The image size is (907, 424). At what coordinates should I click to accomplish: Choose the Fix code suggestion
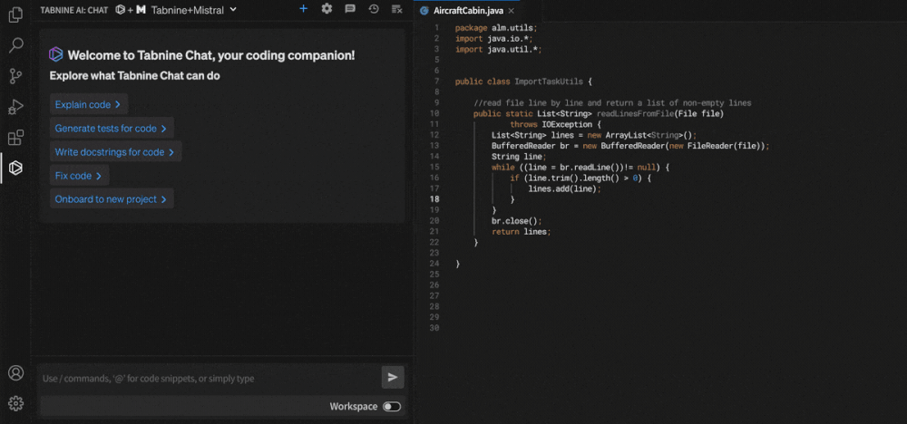[79, 176]
